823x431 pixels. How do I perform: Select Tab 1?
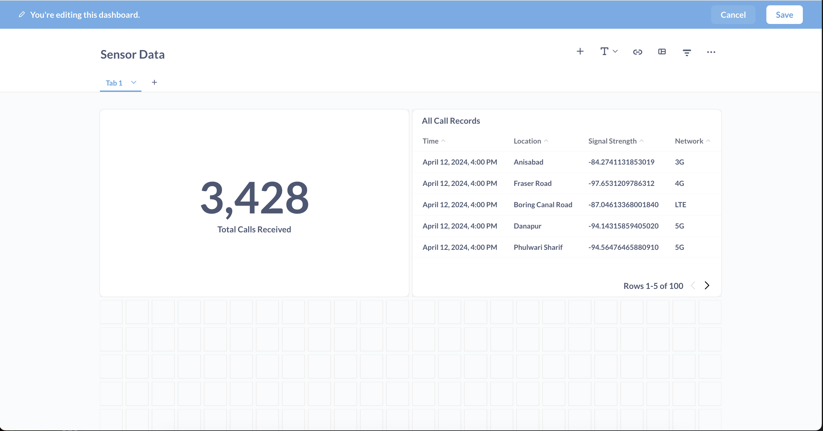click(x=114, y=83)
